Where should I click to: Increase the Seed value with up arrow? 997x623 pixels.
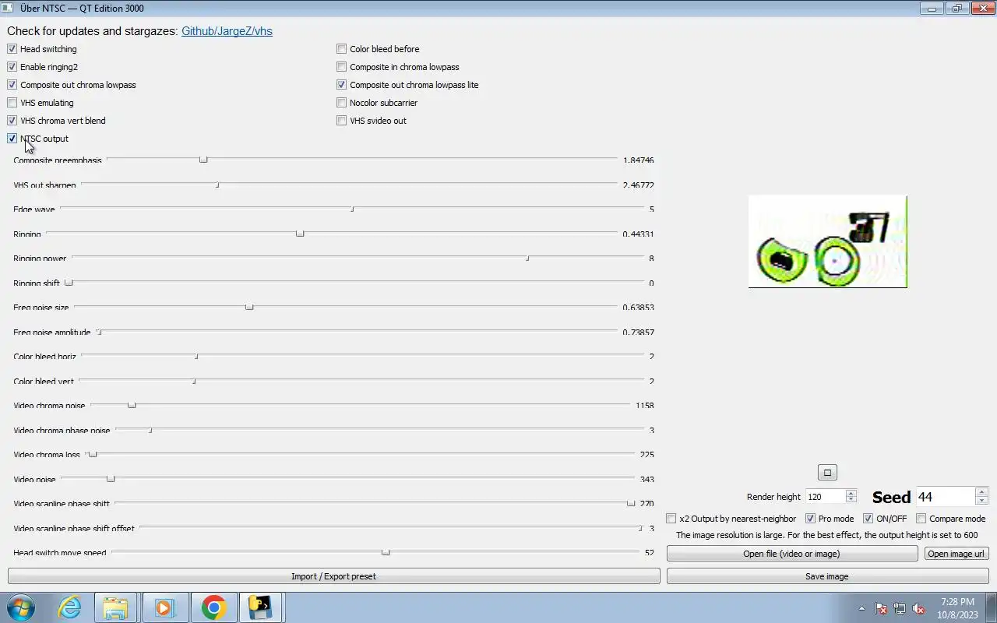point(981,492)
